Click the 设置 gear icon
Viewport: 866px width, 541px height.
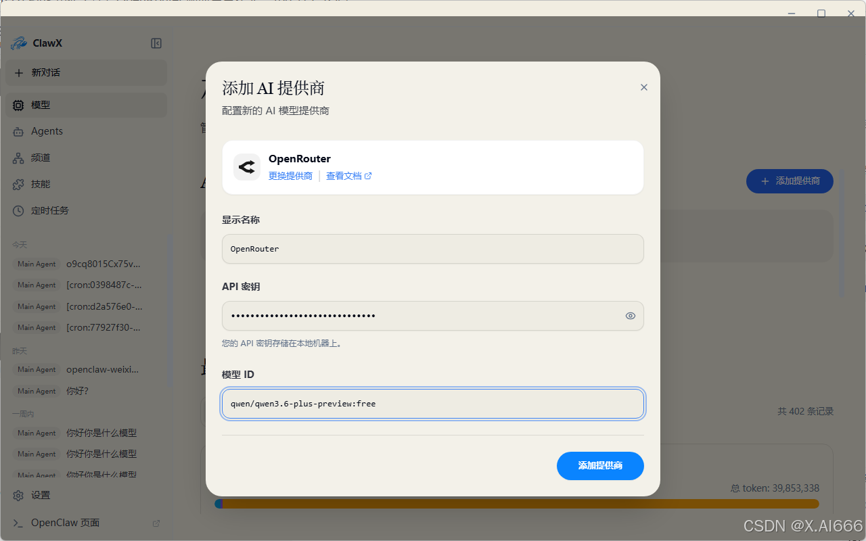pos(18,495)
